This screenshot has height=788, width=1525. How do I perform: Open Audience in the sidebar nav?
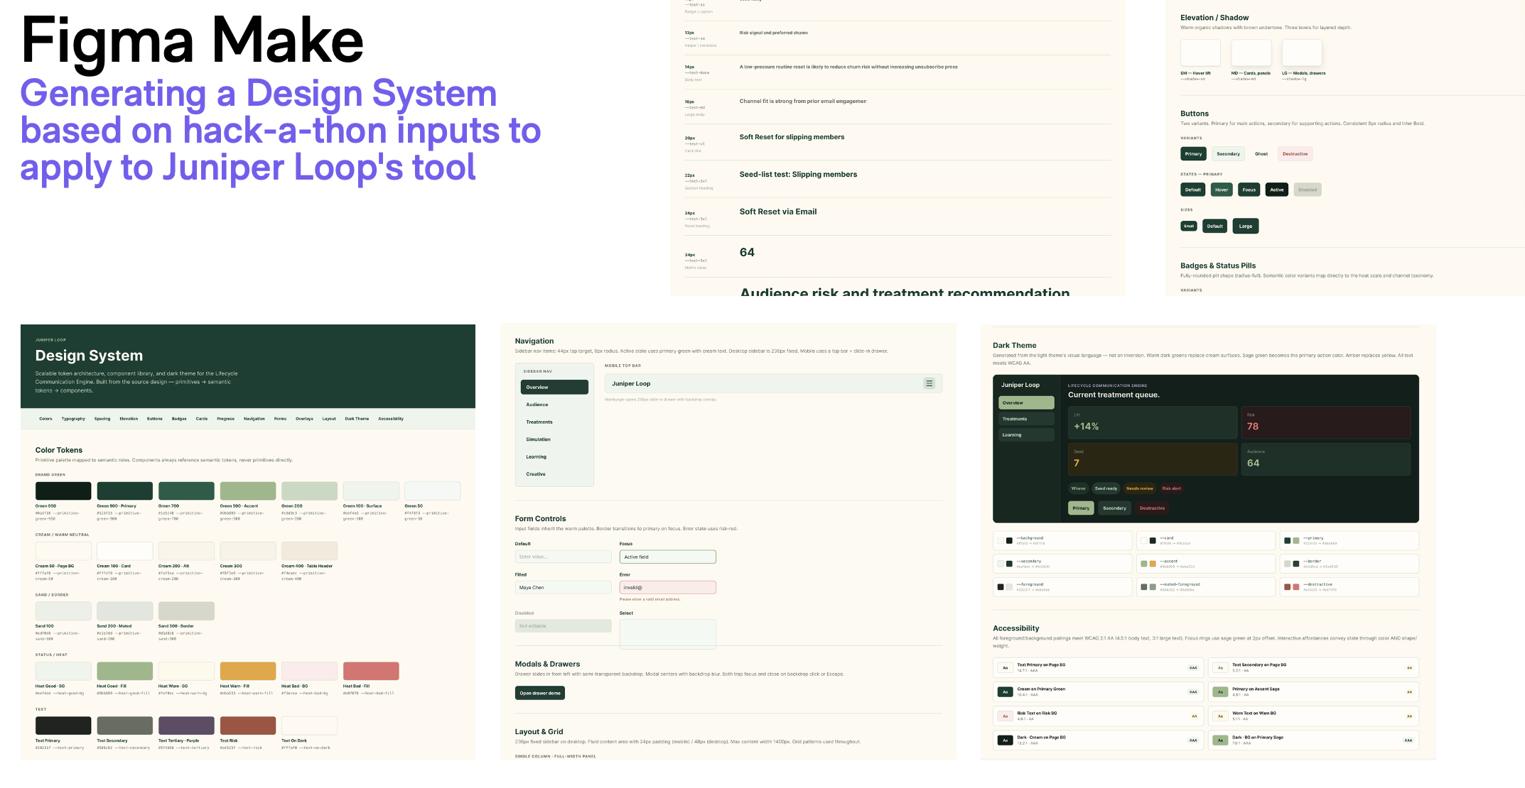click(554, 405)
